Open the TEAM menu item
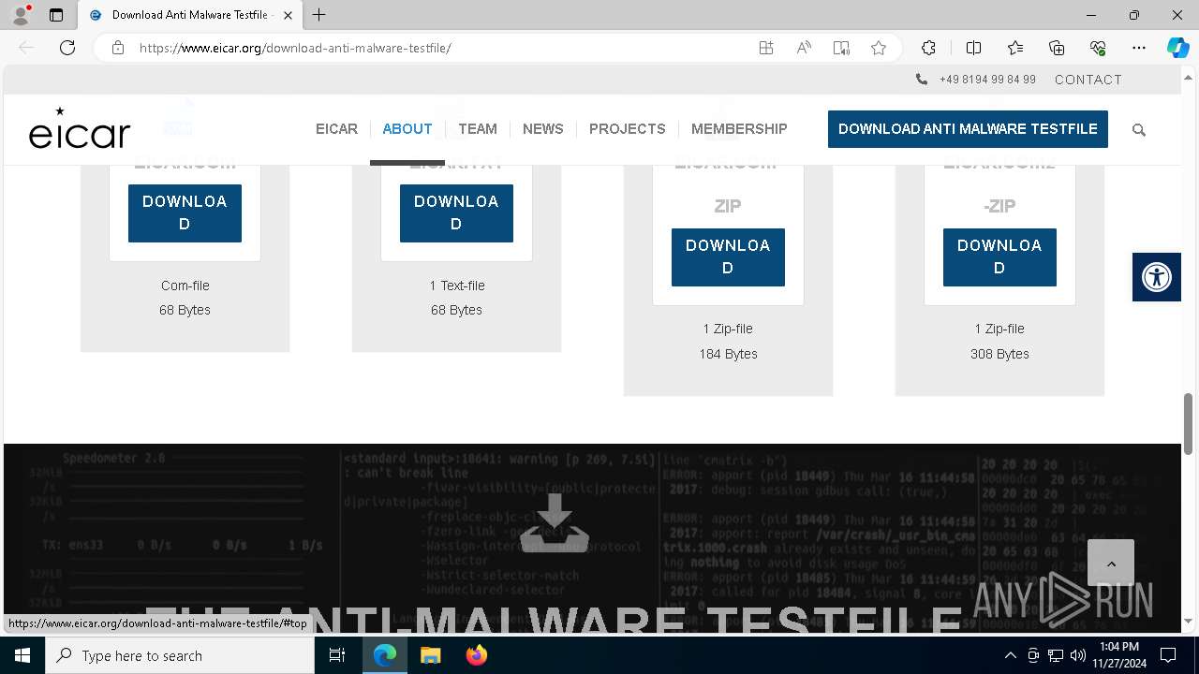Image resolution: width=1199 pixels, height=674 pixels. pos(478,129)
